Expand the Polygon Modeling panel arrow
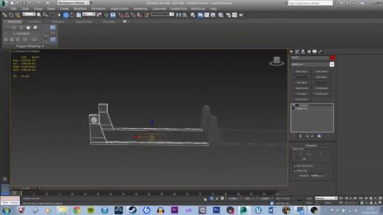This screenshot has height=215, width=383. (x=43, y=46)
